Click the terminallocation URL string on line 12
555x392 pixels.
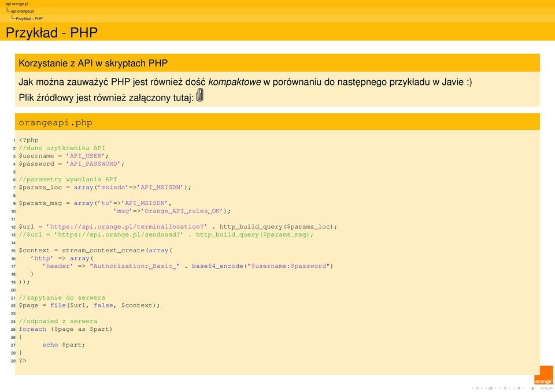pos(127,226)
